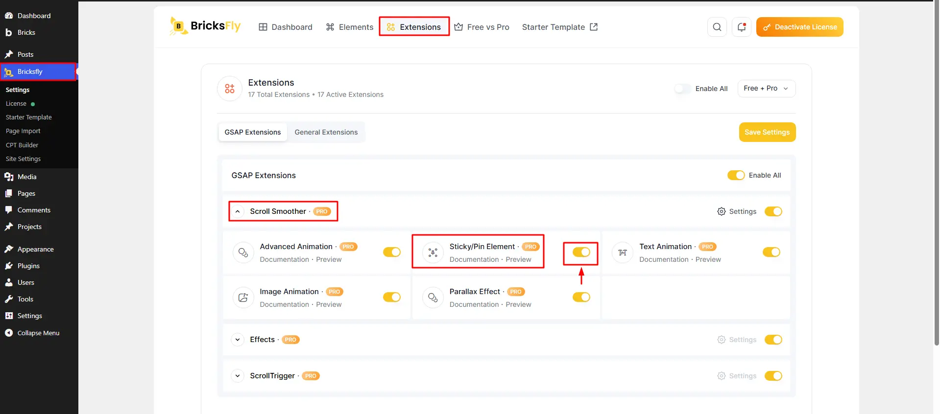
Task: Click the Deactivate License button
Action: pyautogui.click(x=799, y=27)
